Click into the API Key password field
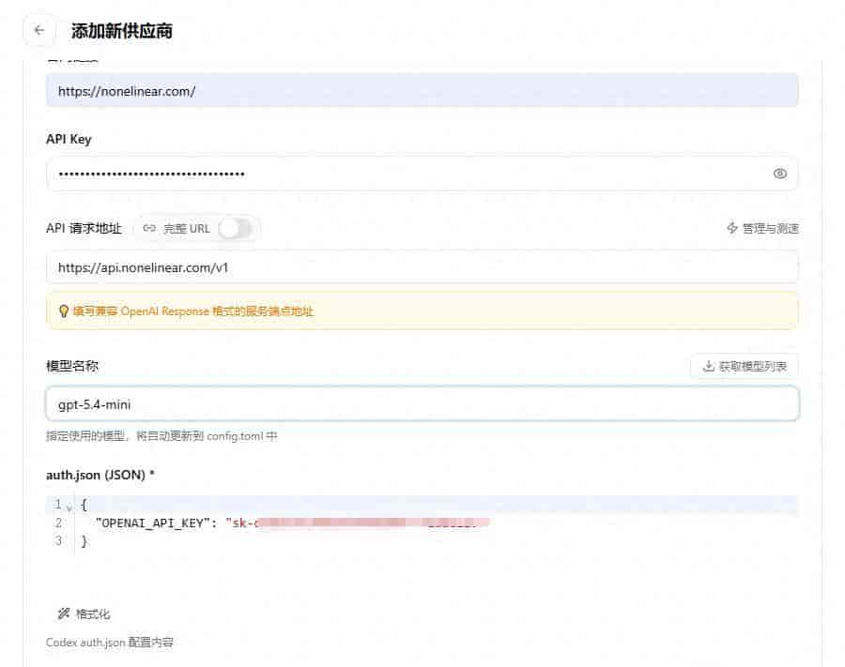This screenshot has height=667, width=845. [x=422, y=174]
